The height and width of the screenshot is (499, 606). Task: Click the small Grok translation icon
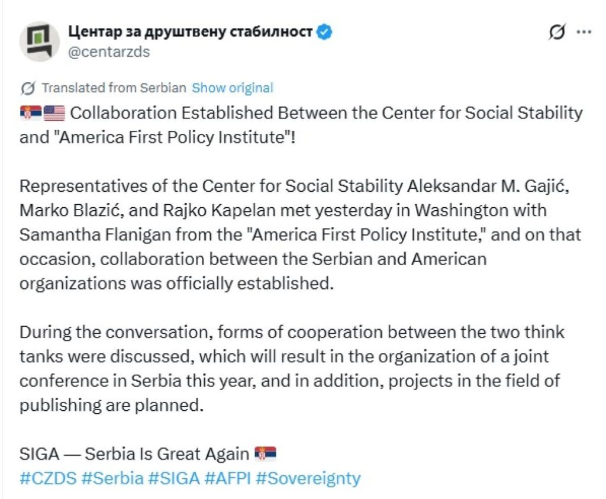tap(27, 88)
